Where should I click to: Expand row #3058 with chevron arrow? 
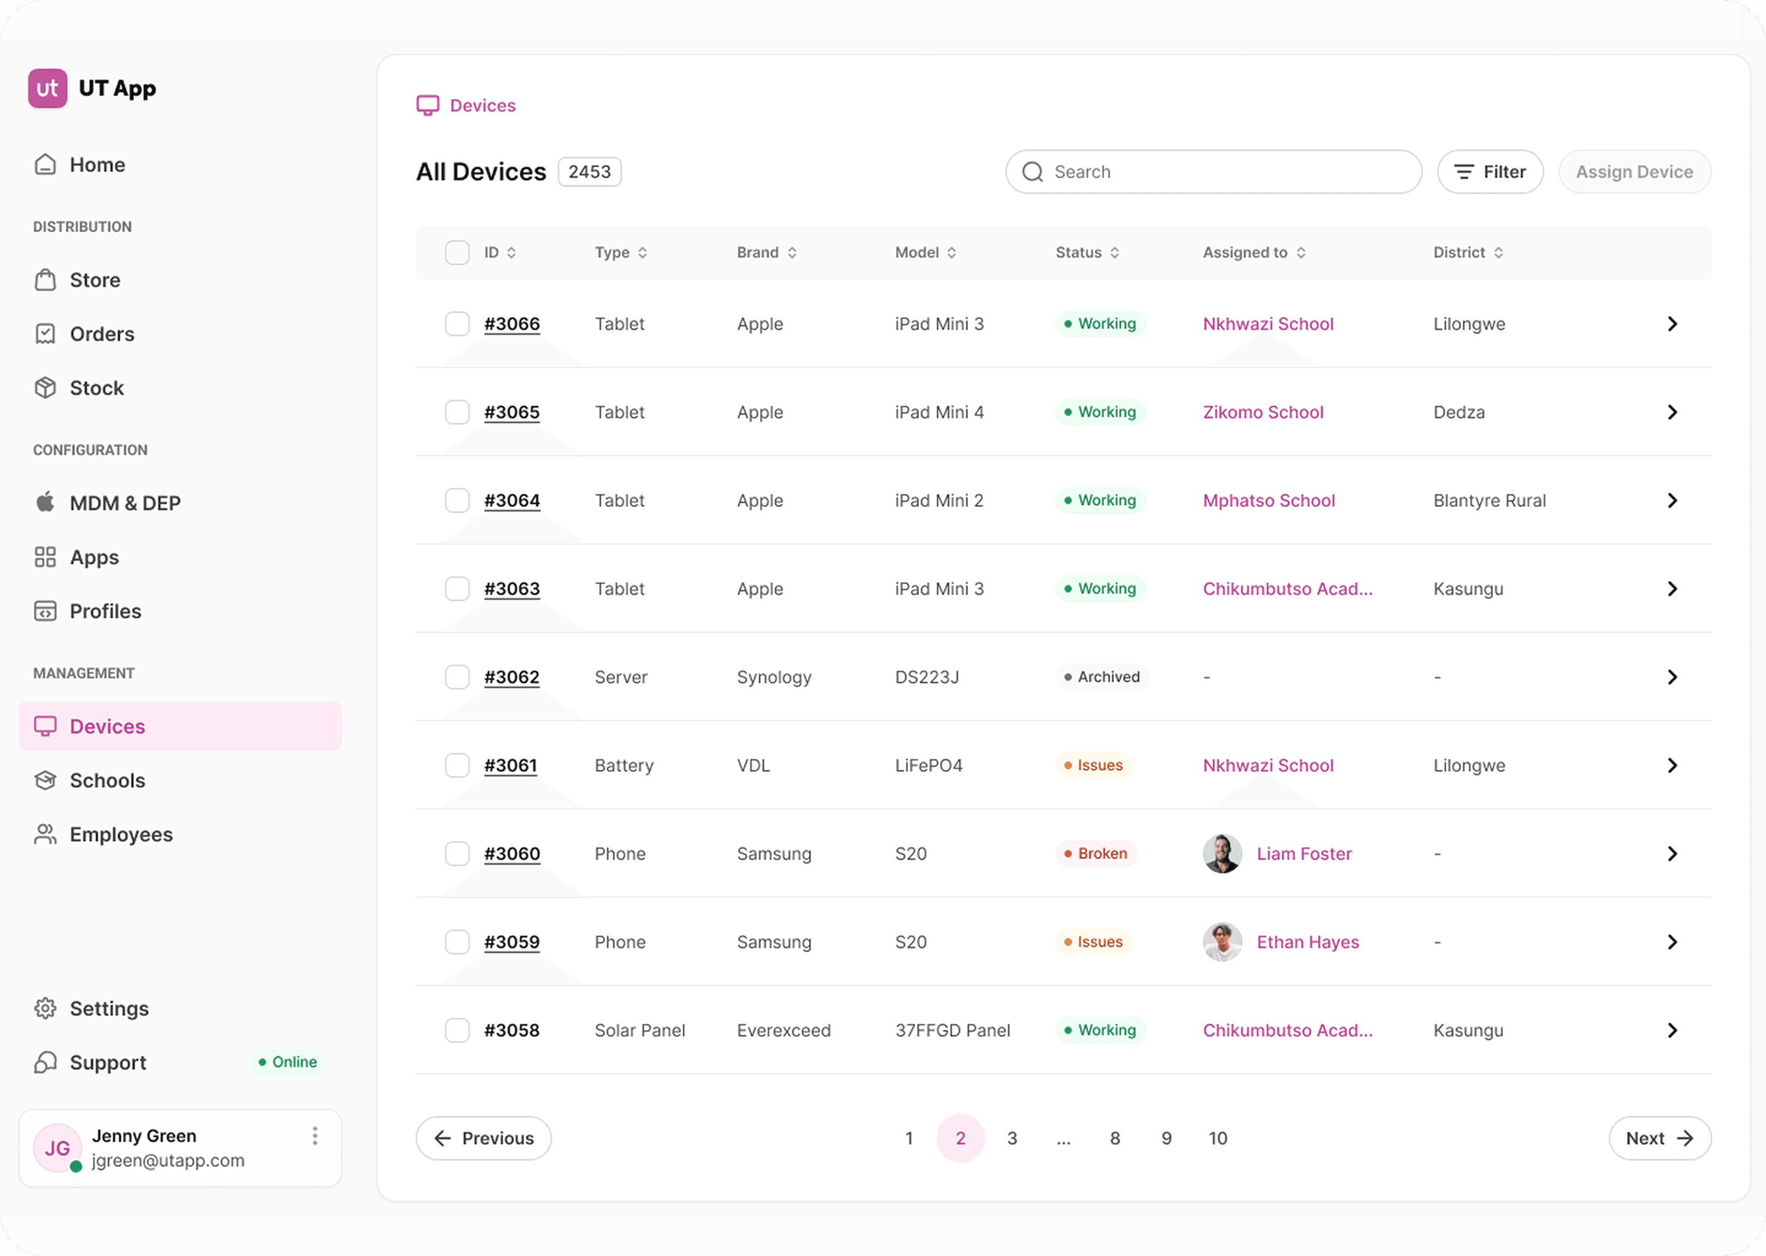[x=1672, y=1030]
